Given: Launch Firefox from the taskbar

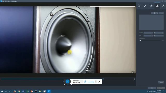Looking at the screenshot, I should tap(15, 91).
